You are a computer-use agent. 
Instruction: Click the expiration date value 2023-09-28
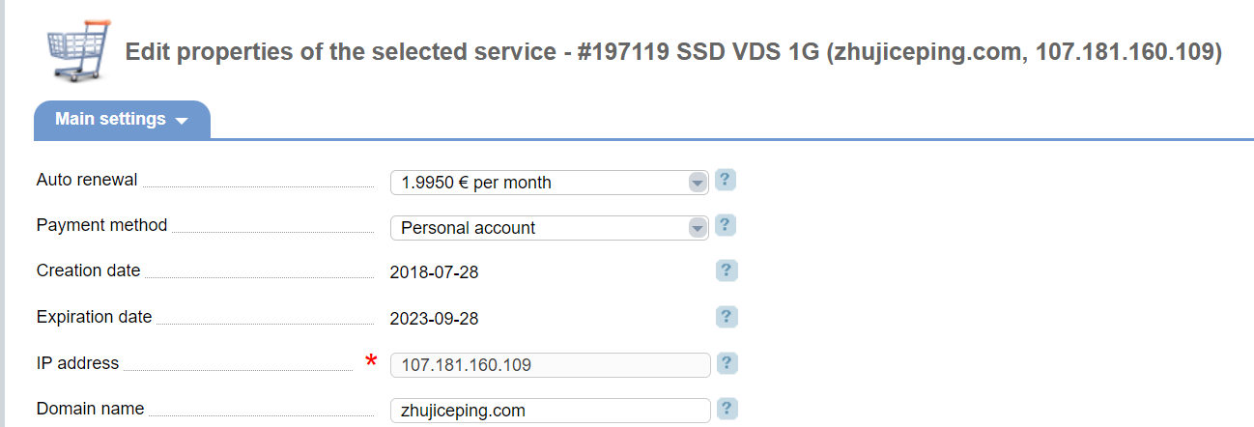point(434,319)
